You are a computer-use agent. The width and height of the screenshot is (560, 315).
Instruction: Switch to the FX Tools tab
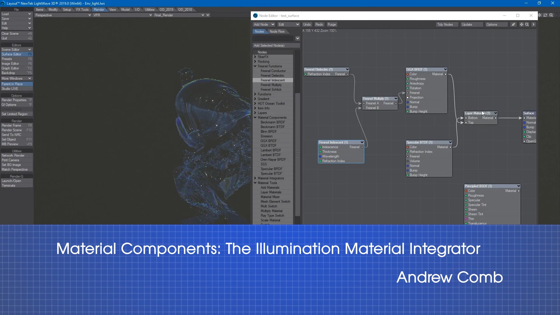coord(82,10)
